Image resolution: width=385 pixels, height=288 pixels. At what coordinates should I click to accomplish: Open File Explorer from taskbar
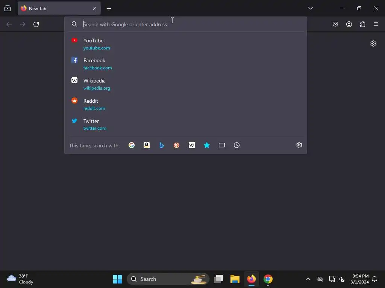pyautogui.click(x=235, y=279)
